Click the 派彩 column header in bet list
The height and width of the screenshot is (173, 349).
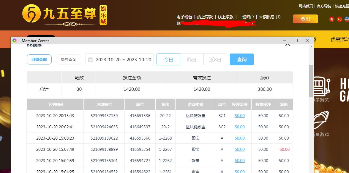point(284,104)
